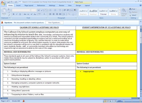Clear formatting icon in Font group
Image resolution: width=142 pixels, height=103 pixels.
[x=46, y=10]
